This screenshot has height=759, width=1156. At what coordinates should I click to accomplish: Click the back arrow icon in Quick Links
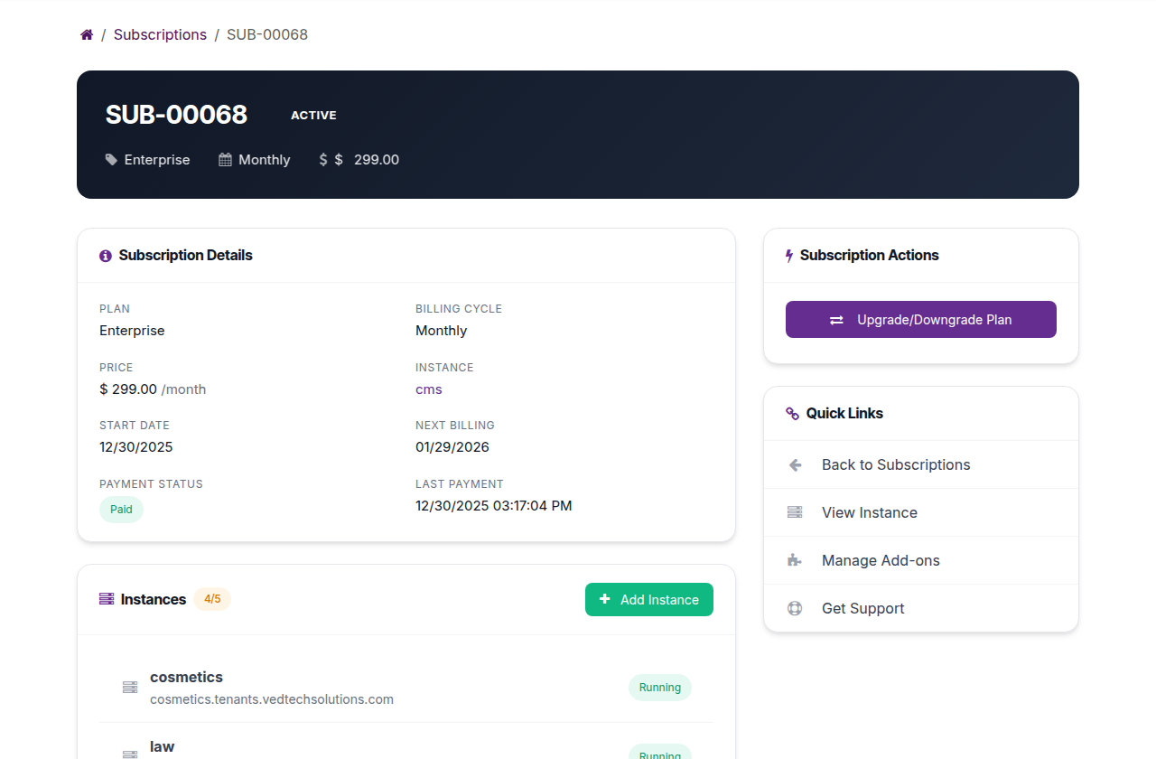[795, 465]
